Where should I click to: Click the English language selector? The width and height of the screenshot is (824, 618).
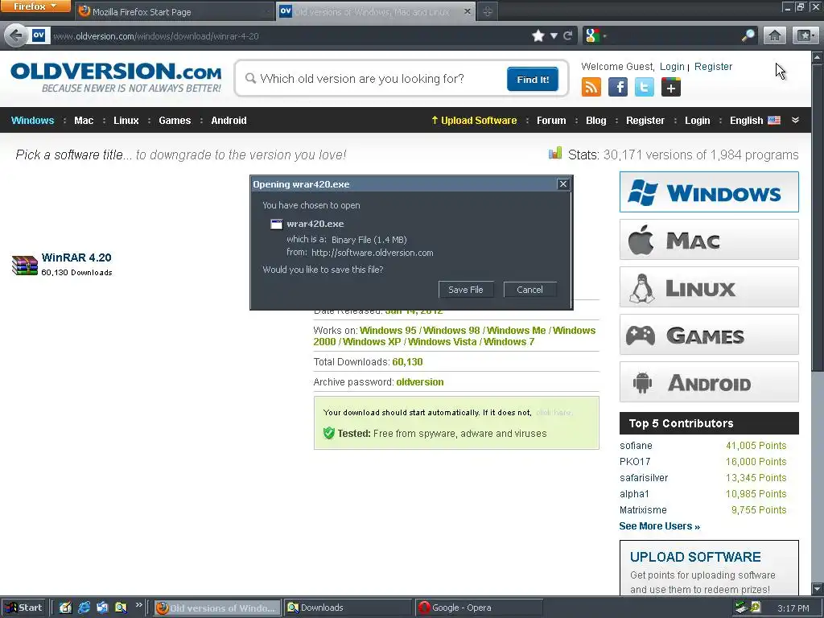(x=746, y=121)
